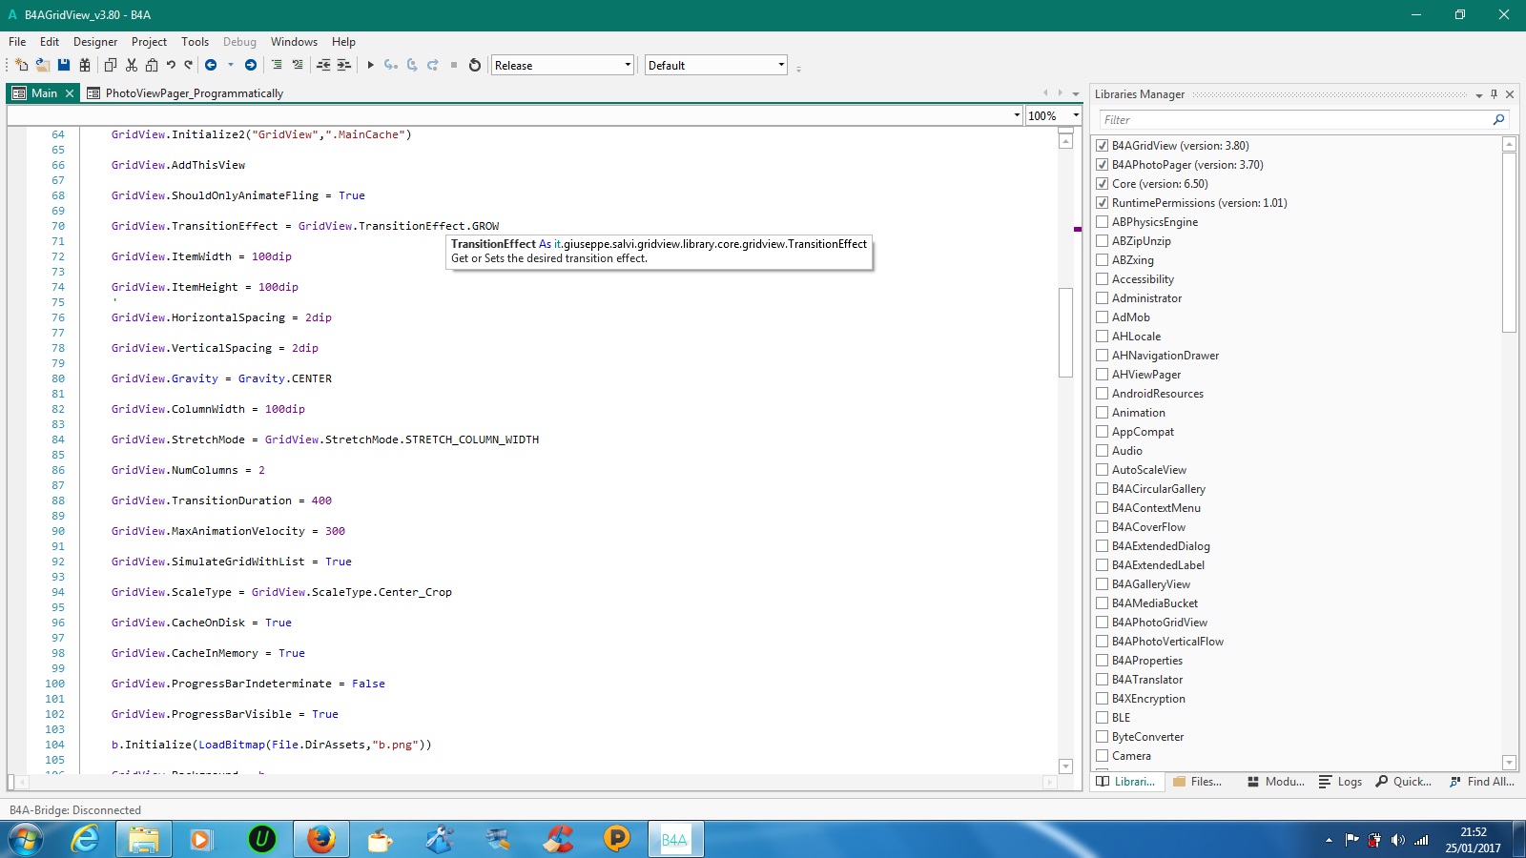Uncheck the RuntimePermissions library checkbox
This screenshot has width=1526, height=858.
click(x=1103, y=203)
